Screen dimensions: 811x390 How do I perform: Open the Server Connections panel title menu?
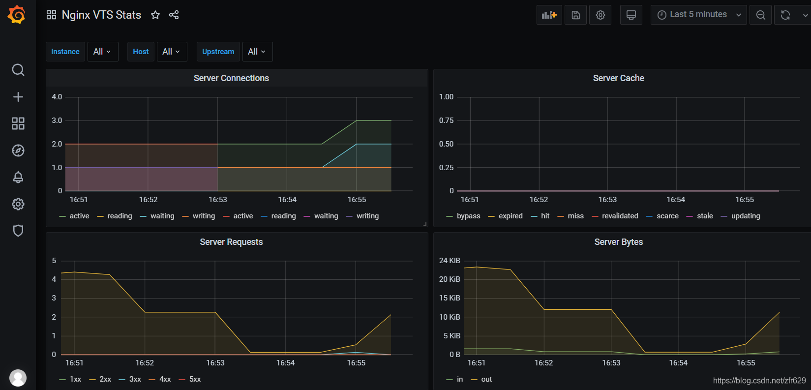(231, 78)
